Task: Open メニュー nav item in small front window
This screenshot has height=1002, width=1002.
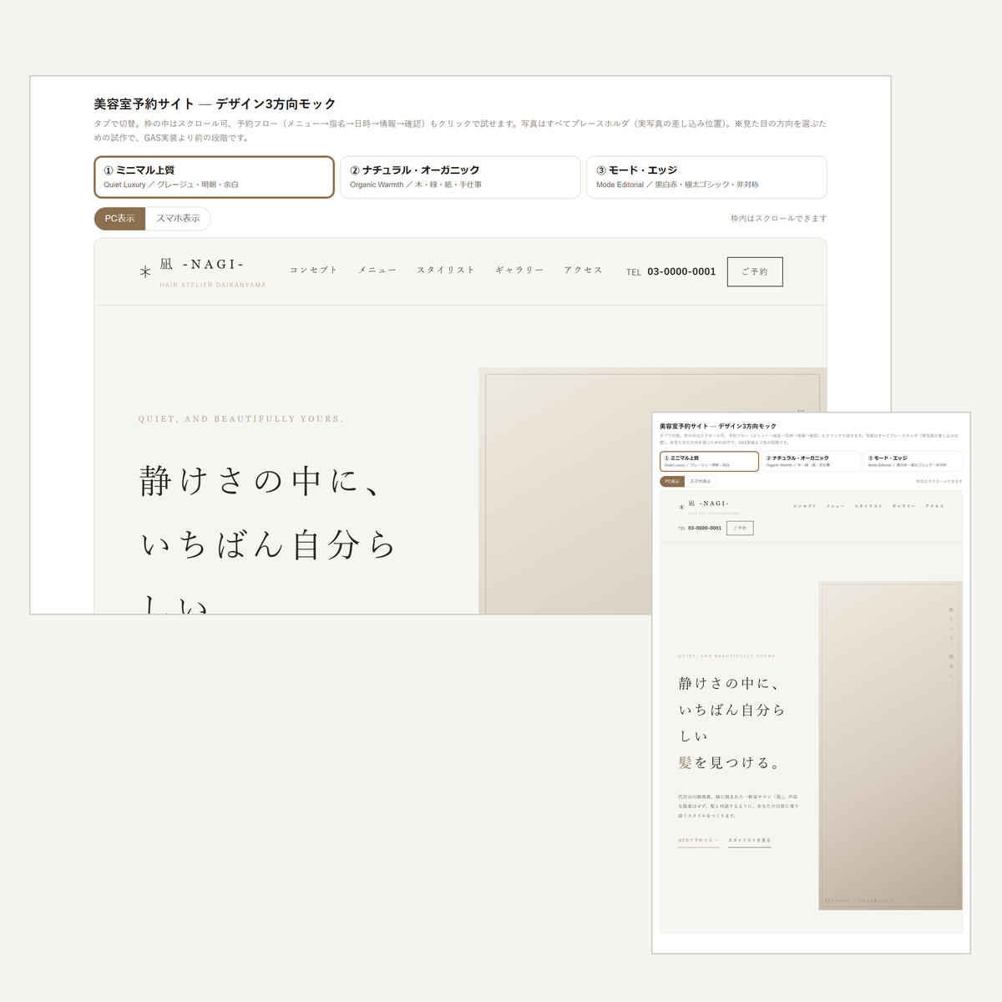Action: coord(835,506)
